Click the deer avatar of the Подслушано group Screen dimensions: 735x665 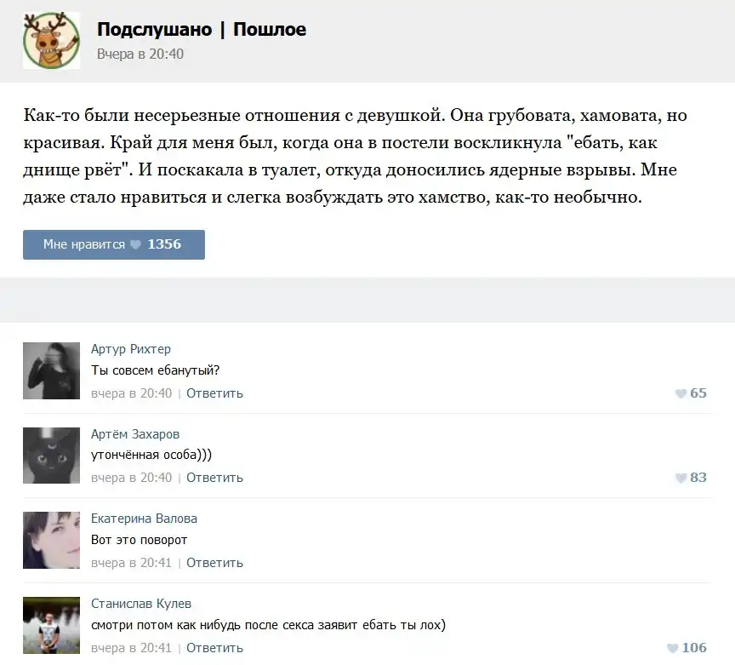point(51,40)
